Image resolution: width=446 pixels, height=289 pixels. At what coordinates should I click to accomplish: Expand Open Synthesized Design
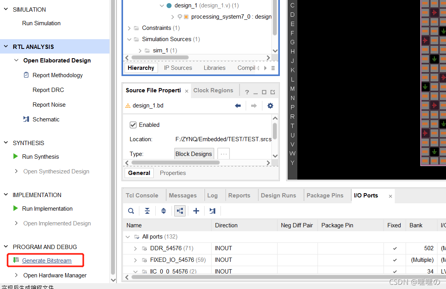point(16,171)
